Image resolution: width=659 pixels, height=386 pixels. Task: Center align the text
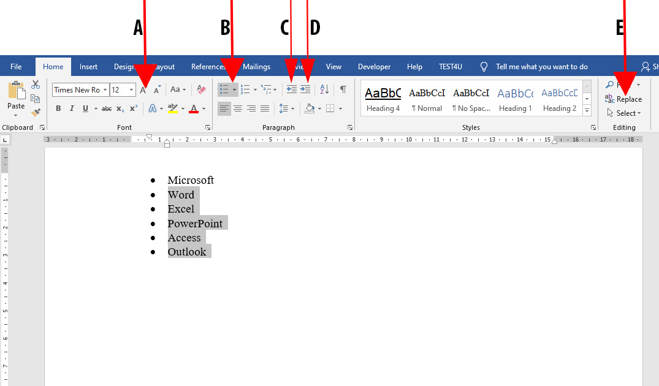tap(238, 109)
